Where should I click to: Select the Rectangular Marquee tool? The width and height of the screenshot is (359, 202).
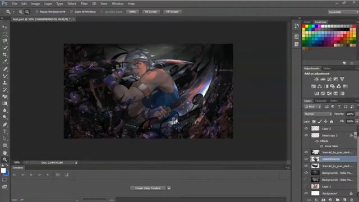tap(4, 34)
